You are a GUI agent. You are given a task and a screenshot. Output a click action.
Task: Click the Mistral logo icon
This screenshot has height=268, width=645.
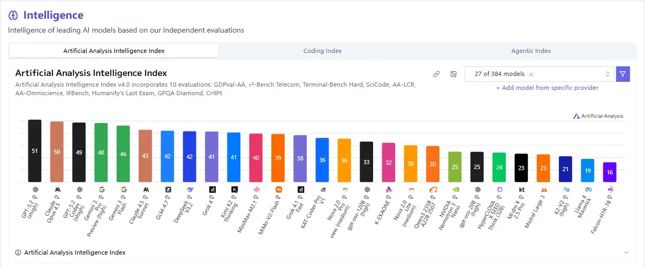click(x=544, y=189)
